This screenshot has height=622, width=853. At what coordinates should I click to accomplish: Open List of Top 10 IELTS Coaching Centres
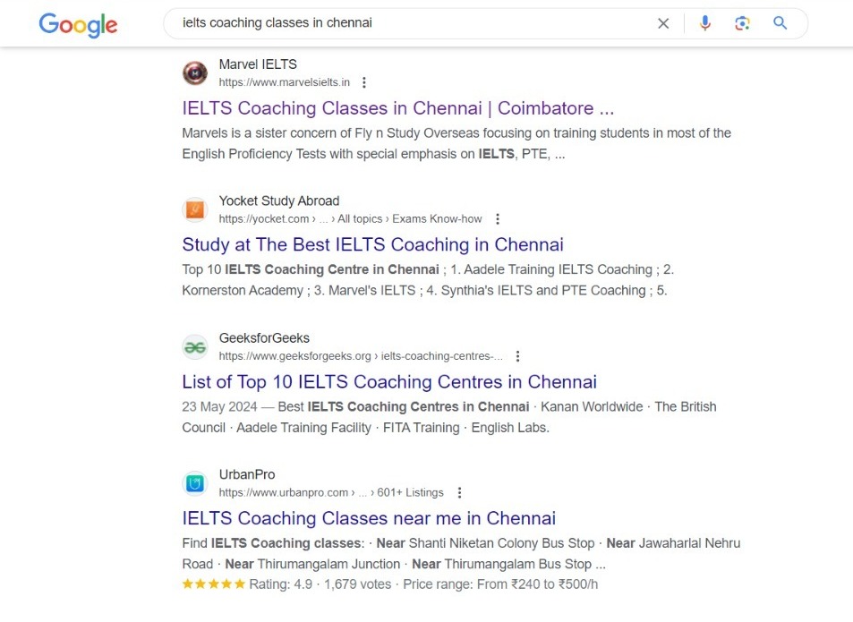pos(388,382)
